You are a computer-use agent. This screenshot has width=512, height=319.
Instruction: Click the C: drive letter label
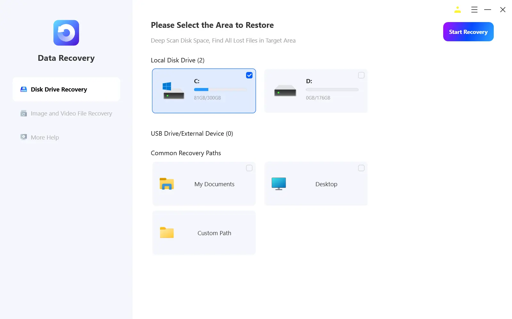[x=197, y=81]
